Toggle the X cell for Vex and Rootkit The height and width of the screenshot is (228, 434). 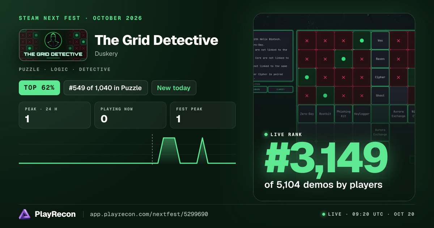(325, 41)
